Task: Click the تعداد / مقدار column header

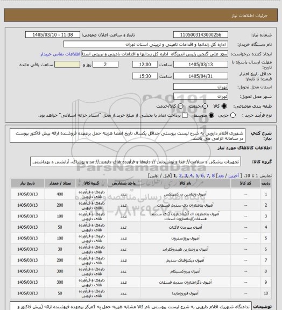Action: coord(60,184)
